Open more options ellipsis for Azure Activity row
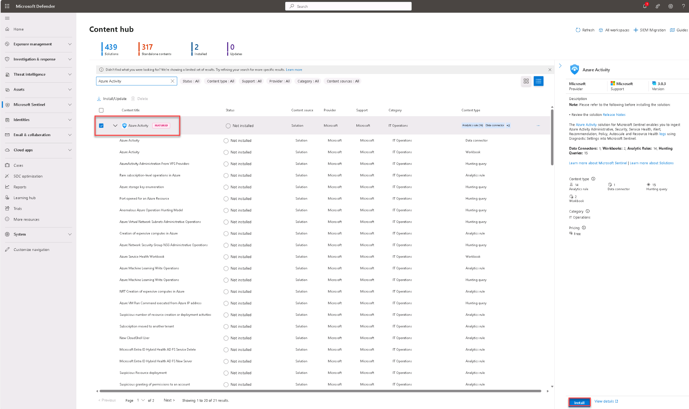This screenshot has height=409, width=689. pyautogui.click(x=538, y=126)
